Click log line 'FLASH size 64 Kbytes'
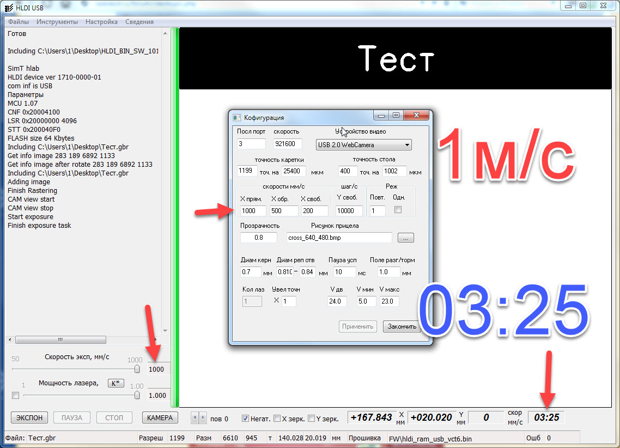The width and height of the screenshot is (620, 448). point(41,138)
